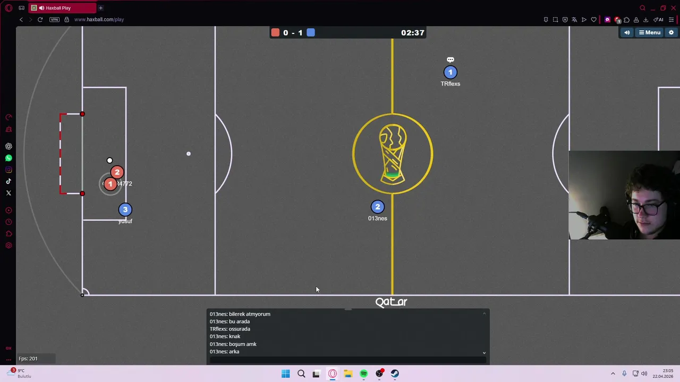The width and height of the screenshot is (680, 382).
Task: Open WhatsApp in Opera sidebar
Action: (8, 158)
